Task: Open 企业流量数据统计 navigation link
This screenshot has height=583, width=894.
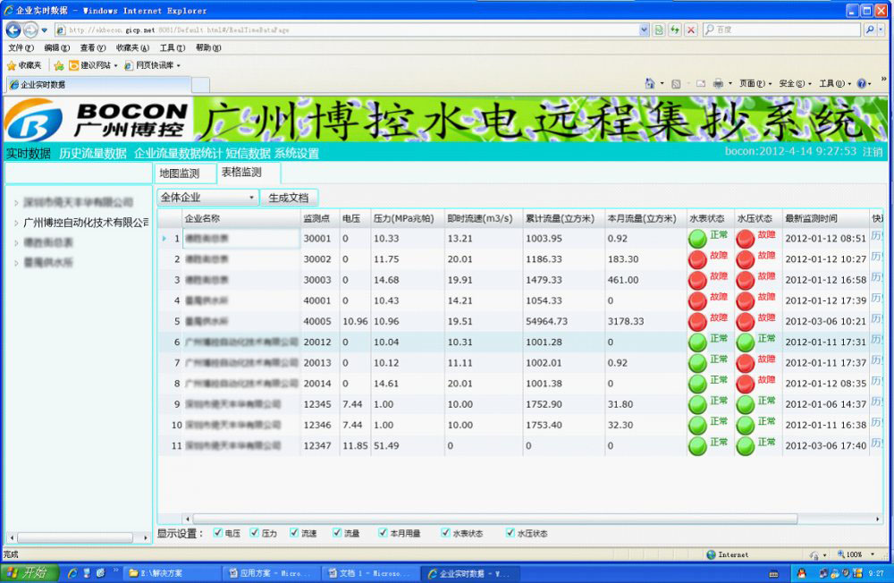Action: tap(178, 153)
